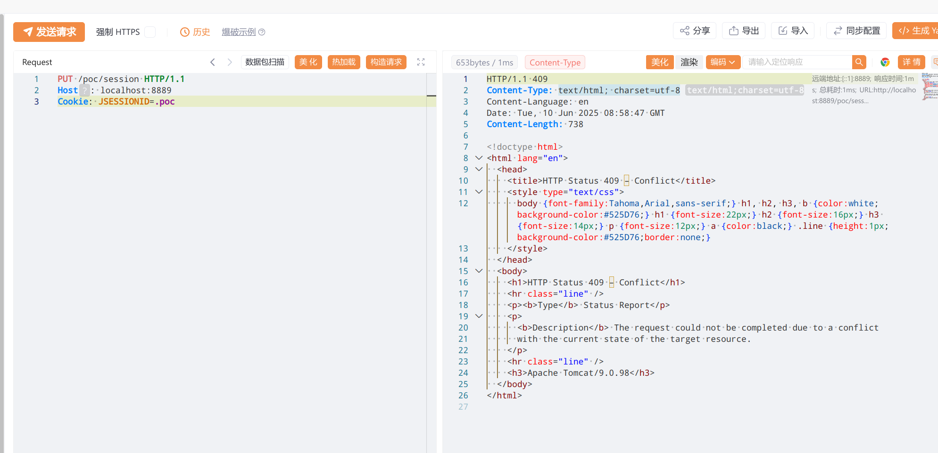The width and height of the screenshot is (938, 453).
Task: Open the 爆破示例 brute-force example link
Action: tap(239, 32)
